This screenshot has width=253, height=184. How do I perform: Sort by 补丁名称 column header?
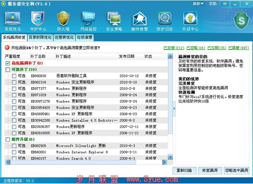pos(42,56)
